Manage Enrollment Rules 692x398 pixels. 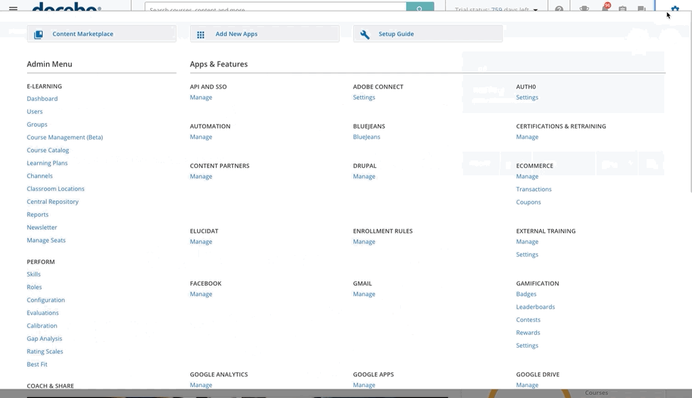coord(364,242)
